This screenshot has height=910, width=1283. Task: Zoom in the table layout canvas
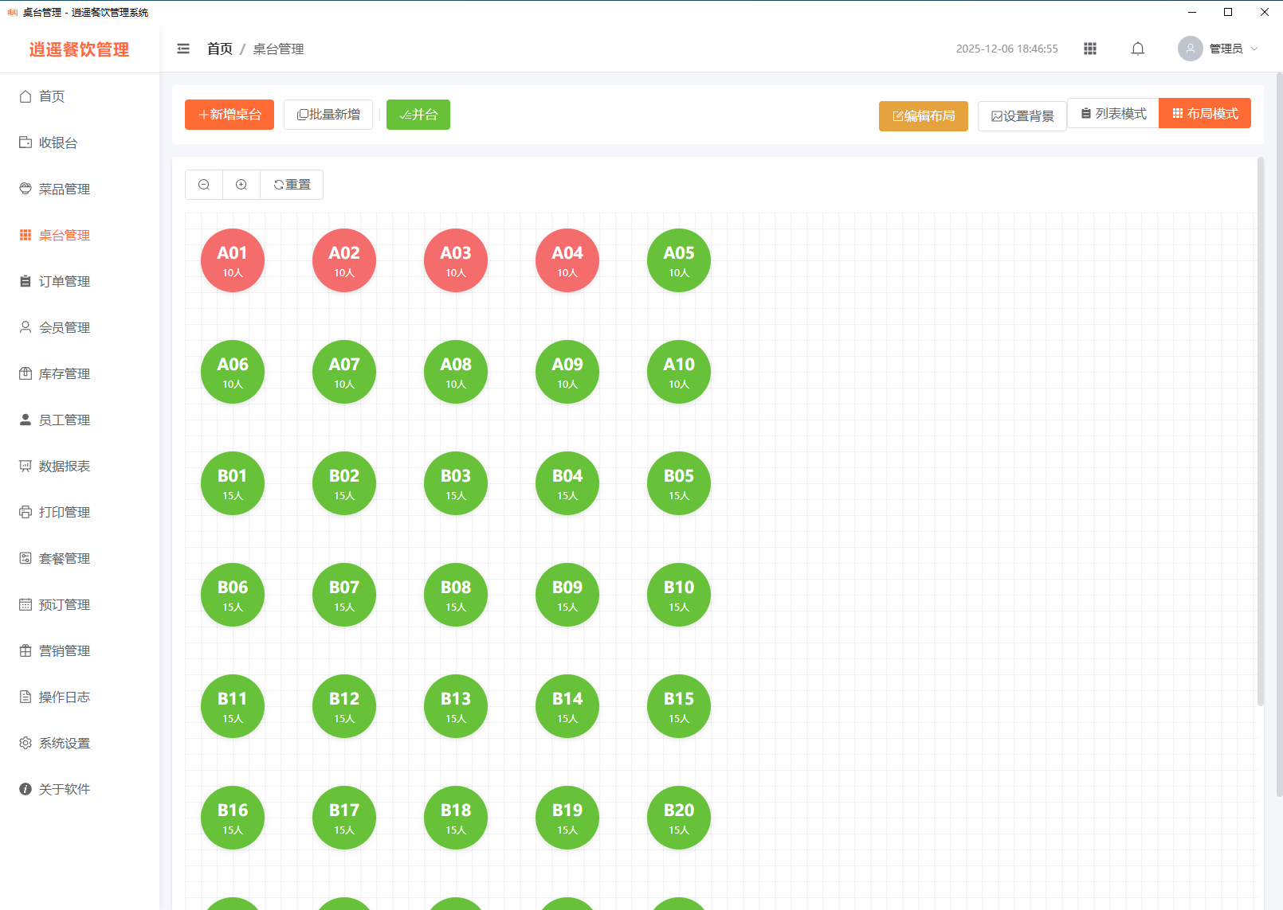tap(241, 185)
